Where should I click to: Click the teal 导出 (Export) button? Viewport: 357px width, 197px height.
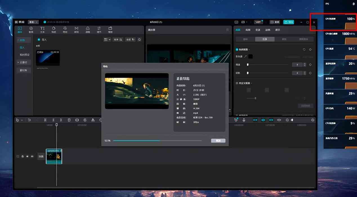coord(289,22)
